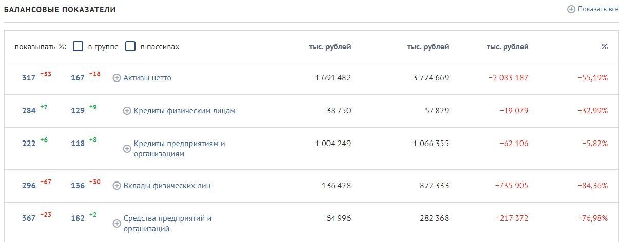The image size is (619, 242).
Task: Click rank 167 in Активы нетто row
Action: pyautogui.click(x=78, y=78)
